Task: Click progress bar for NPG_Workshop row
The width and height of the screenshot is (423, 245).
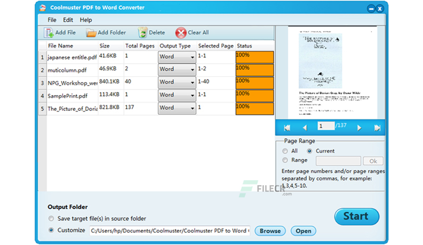Action: pyautogui.click(x=255, y=83)
